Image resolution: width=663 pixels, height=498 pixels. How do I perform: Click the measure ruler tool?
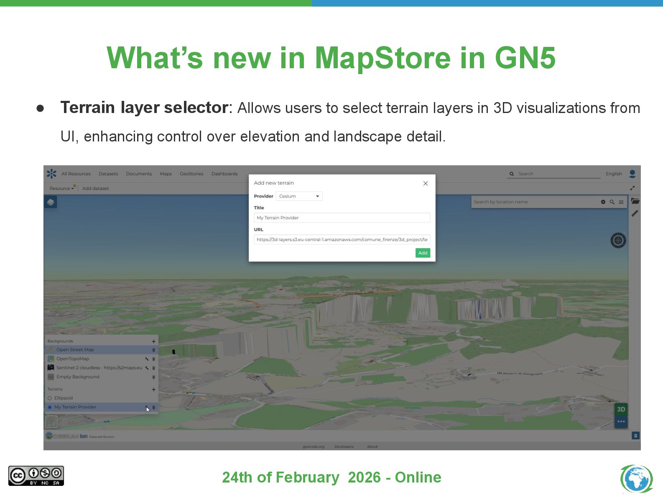point(635,213)
